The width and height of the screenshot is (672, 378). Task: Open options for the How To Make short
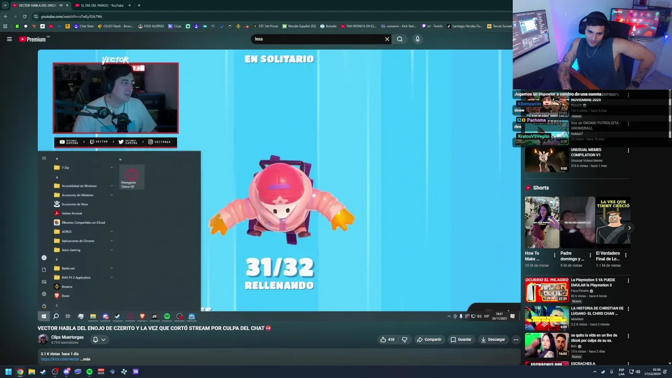point(554,255)
